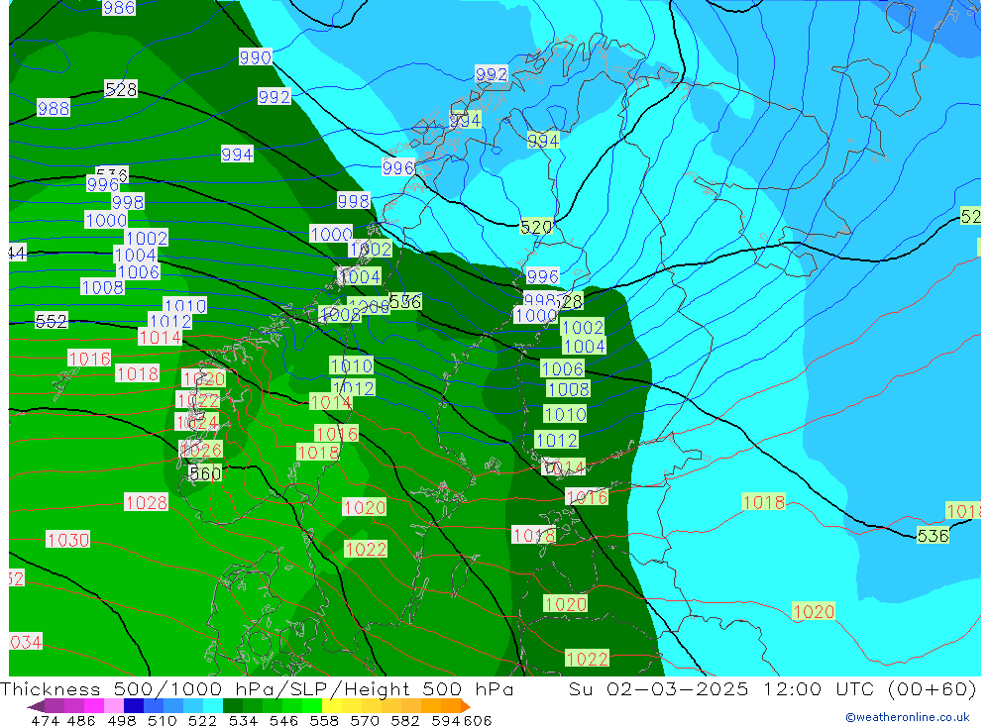This screenshot has height=726, width=991.
Task: Click the 594 legend scale value
Action: 446,720
